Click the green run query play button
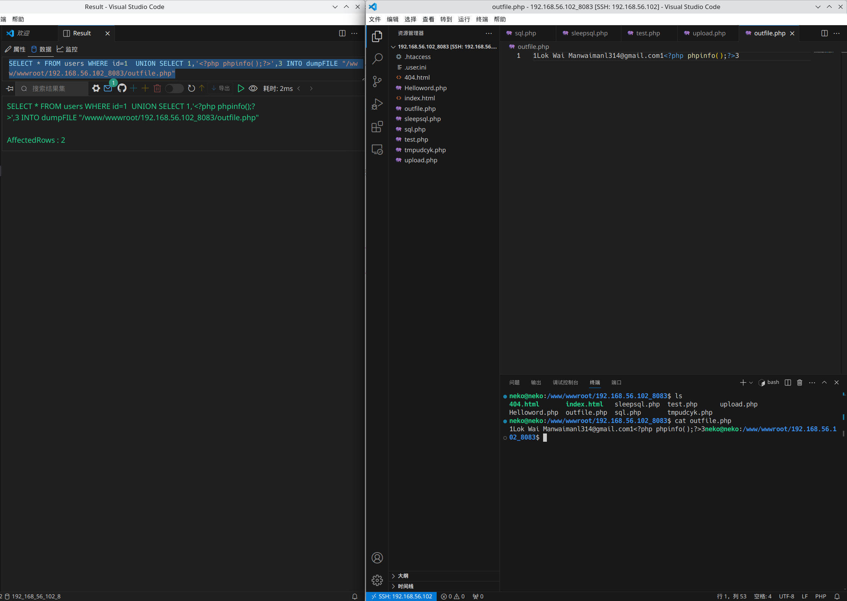Screen dimensions: 847x601 pos(241,88)
